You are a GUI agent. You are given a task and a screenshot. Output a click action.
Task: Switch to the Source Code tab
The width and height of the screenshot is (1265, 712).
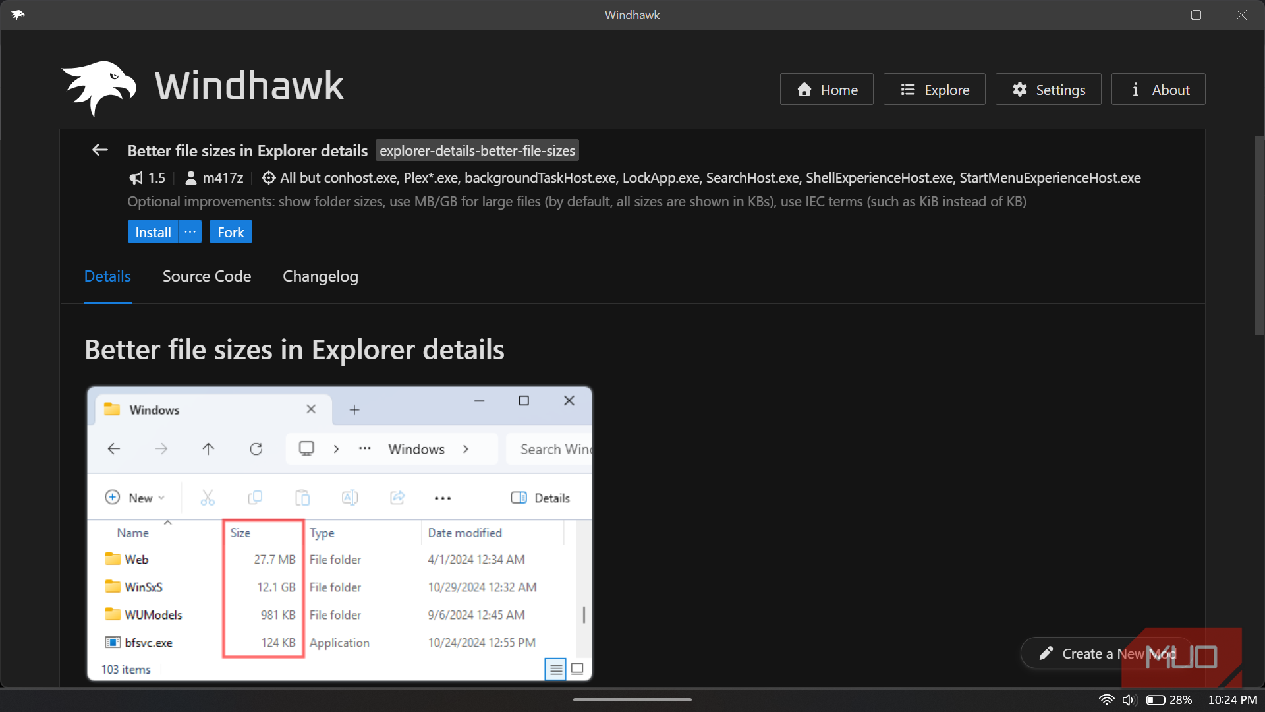[207, 276]
